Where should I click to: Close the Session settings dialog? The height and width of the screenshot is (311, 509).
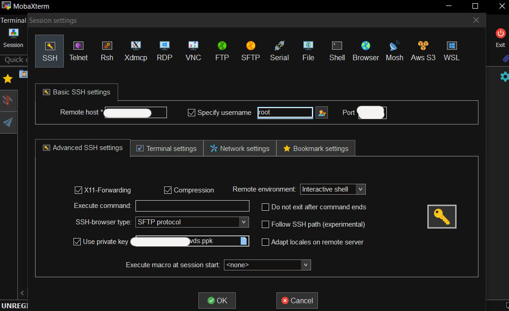[476, 20]
